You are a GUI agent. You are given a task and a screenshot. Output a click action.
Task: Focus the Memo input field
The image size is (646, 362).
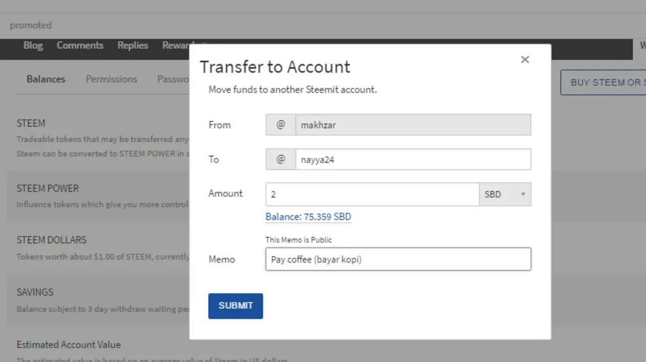pyautogui.click(x=398, y=259)
